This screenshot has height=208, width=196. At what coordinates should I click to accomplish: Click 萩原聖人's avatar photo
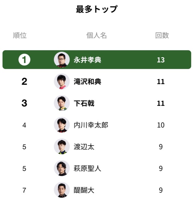pyautogui.click(x=62, y=168)
